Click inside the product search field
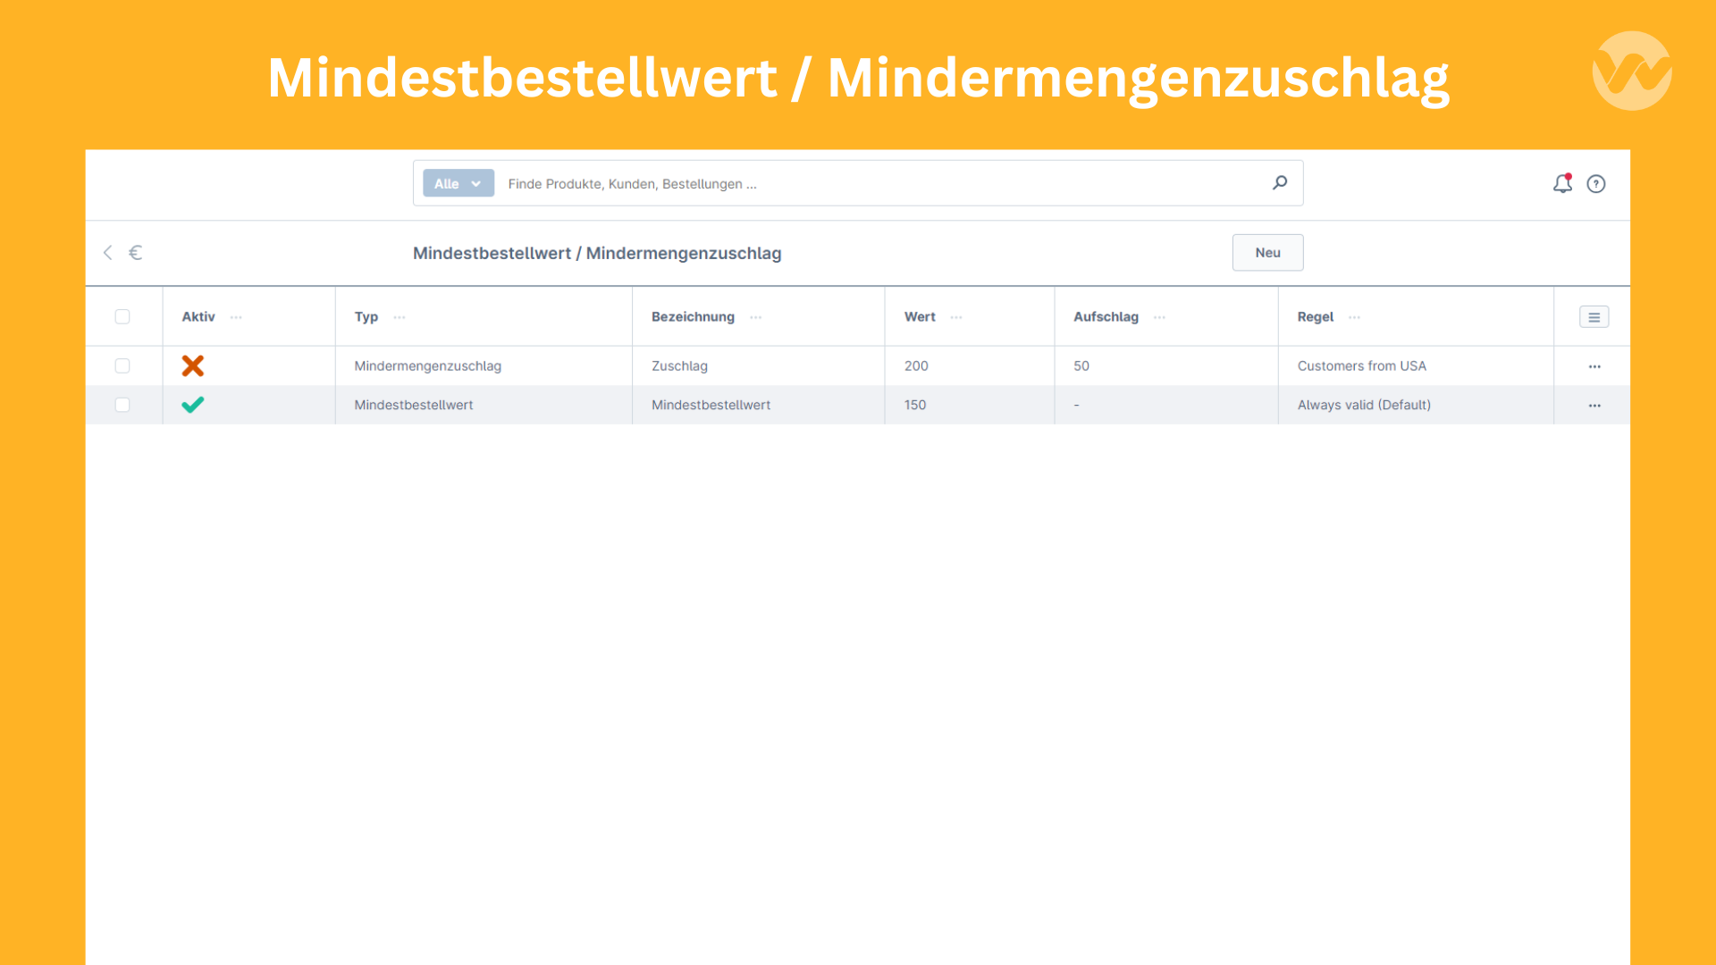Image resolution: width=1716 pixels, height=965 pixels. click(x=804, y=183)
